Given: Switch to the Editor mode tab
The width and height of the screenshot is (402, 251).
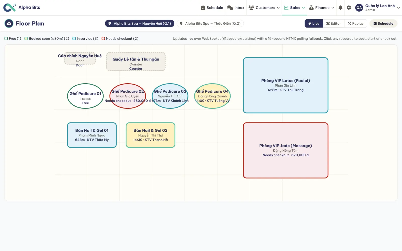Looking at the screenshot, I should (333, 24).
